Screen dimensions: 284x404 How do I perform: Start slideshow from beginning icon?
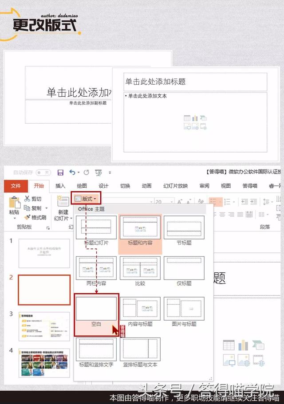99,173
